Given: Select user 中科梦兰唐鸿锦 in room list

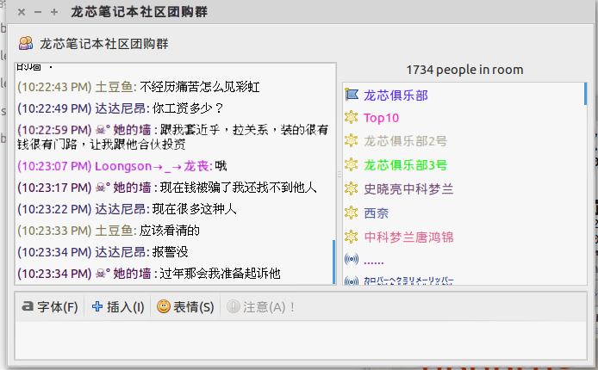Looking at the screenshot, I should pyautogui.click(x=408, y=237).
